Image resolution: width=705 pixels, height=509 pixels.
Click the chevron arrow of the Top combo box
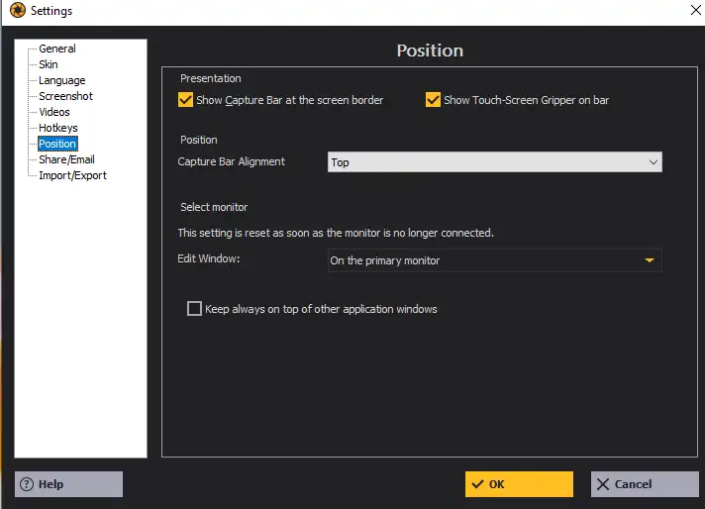tap(653, 162)
